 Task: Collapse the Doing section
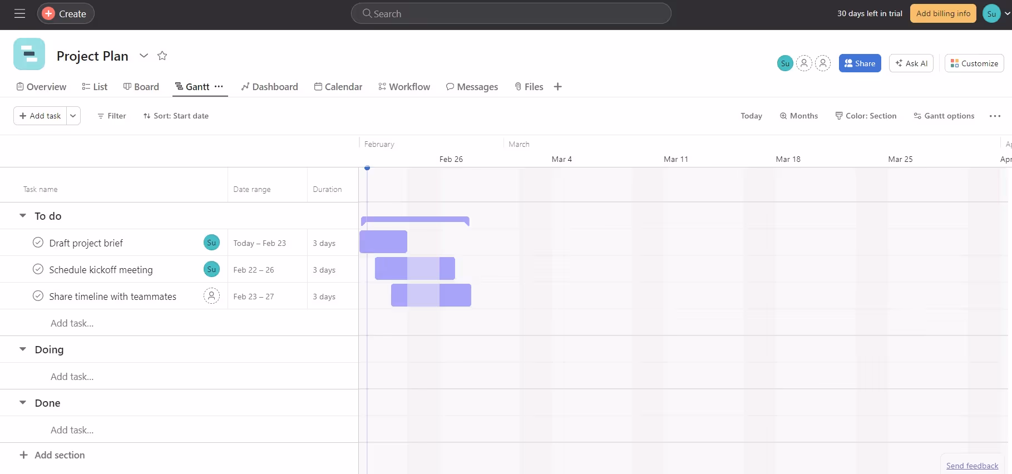(x=23, y=349)
